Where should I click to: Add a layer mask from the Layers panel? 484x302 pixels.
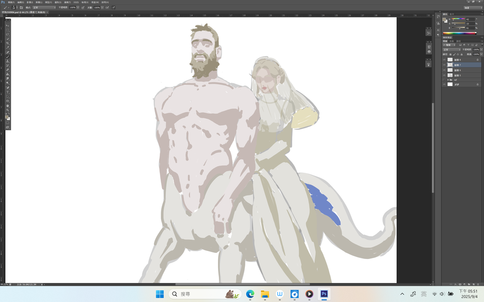[x=460, y=285]
